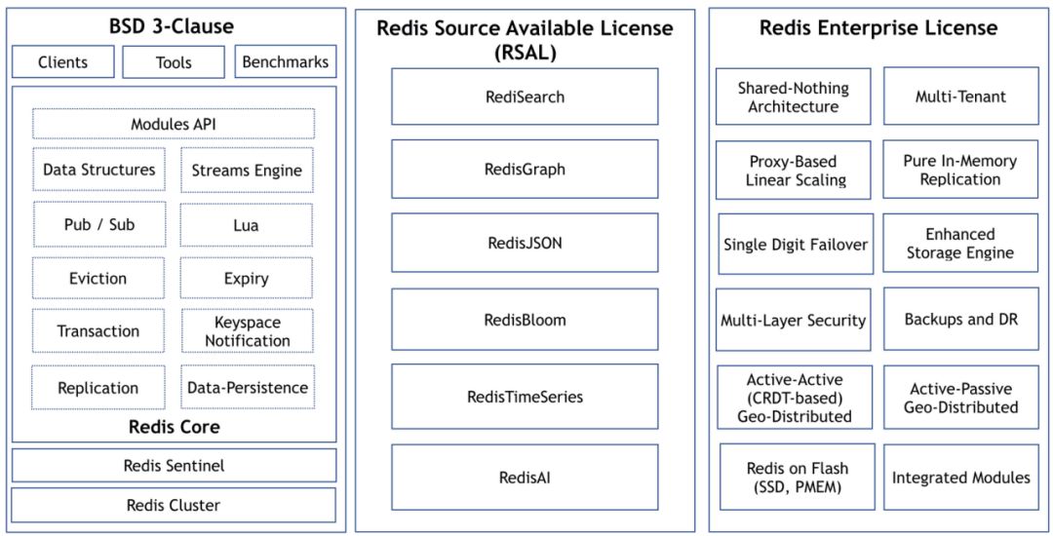Click the Benchmarks box
Screen dimensions: 1053x536
point(286,61)
